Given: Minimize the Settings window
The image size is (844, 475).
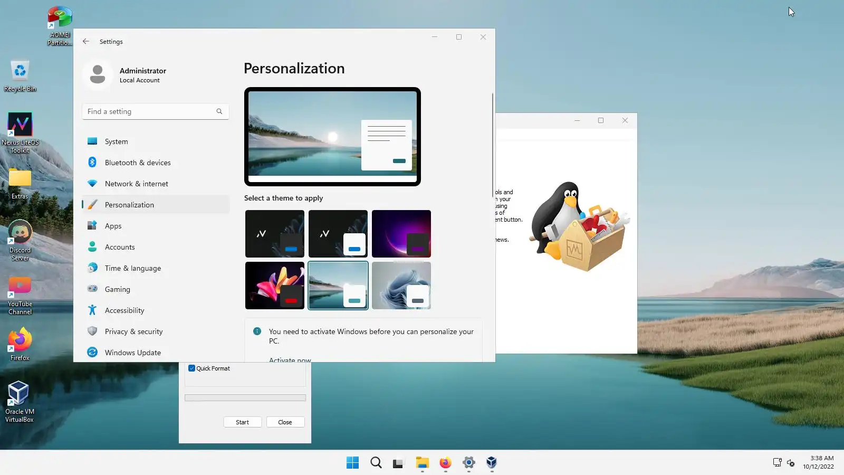Looking at the screenshot, I should click(x=435, y=37).
